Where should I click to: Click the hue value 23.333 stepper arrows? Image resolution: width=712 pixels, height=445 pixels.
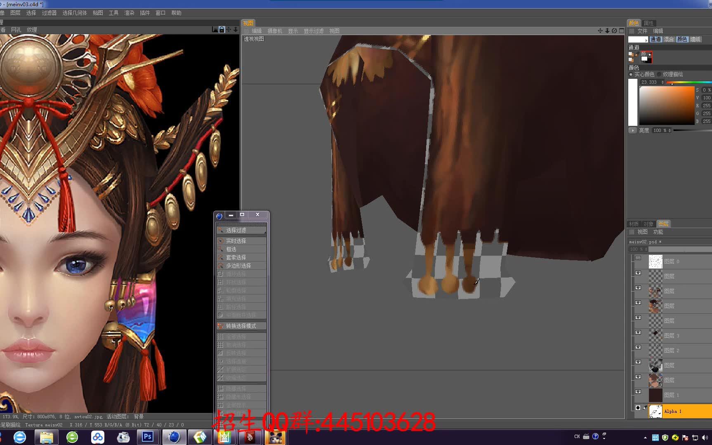[x=663, y=82]
